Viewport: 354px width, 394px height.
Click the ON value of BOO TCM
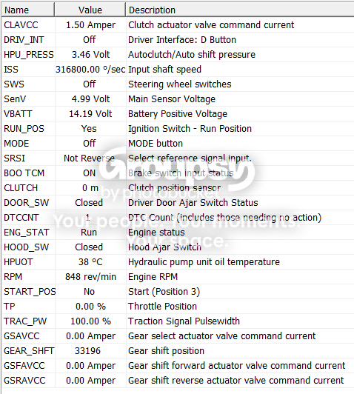(90, 173)
